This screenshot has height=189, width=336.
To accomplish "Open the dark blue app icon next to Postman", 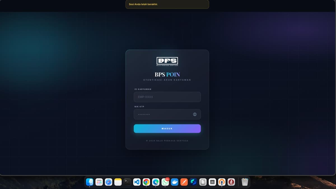I will pyautogui.click(x=193, y=182).
